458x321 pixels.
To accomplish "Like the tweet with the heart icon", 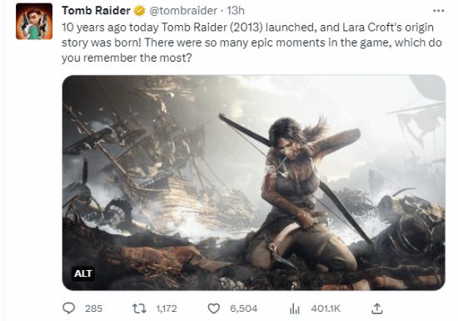I will 213,308.
